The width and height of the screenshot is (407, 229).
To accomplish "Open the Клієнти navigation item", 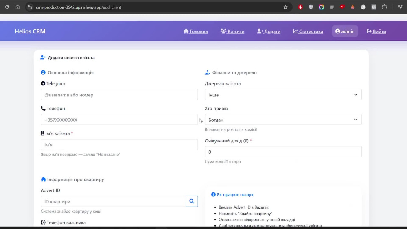I will (x=232, y=31).
